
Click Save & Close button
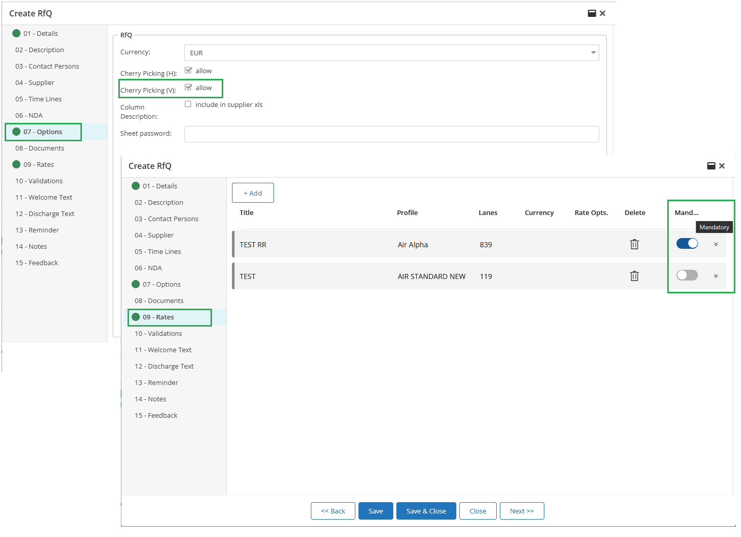(x=426, y=511)
